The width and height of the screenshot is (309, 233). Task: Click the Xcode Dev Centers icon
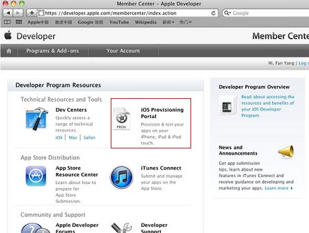point(37,119)
